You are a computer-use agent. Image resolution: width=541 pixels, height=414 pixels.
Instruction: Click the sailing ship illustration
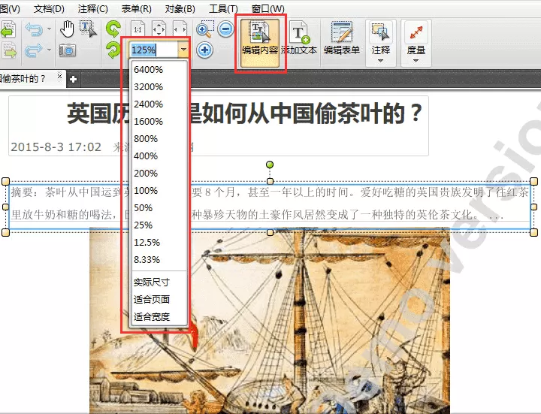pos(270,320)
